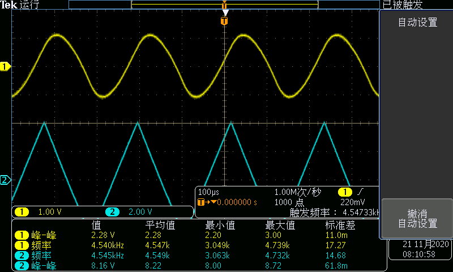Click the value 4.545kHz

pyautogui.click(x=108, y=256)
